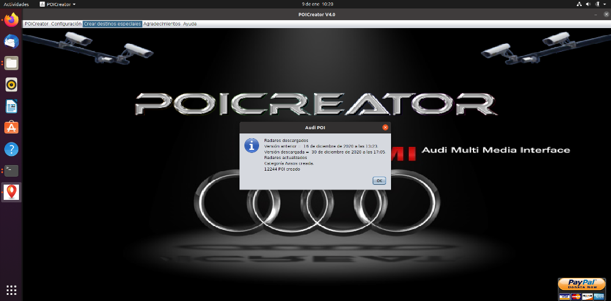Close the Audi POI dialog window
This screenshot has width=611, height=301.
[385, 127]
